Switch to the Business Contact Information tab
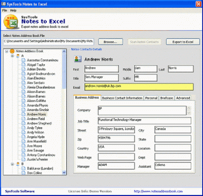203x196 pixels. click(x=122, y=98)
